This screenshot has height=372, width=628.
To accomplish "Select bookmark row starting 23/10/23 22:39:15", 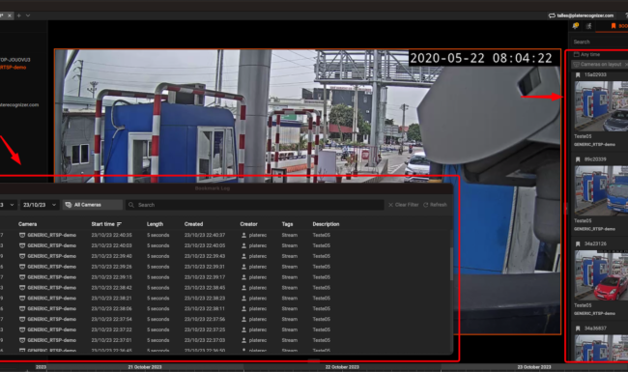I will pyautogui.click(x=225, y=277).
